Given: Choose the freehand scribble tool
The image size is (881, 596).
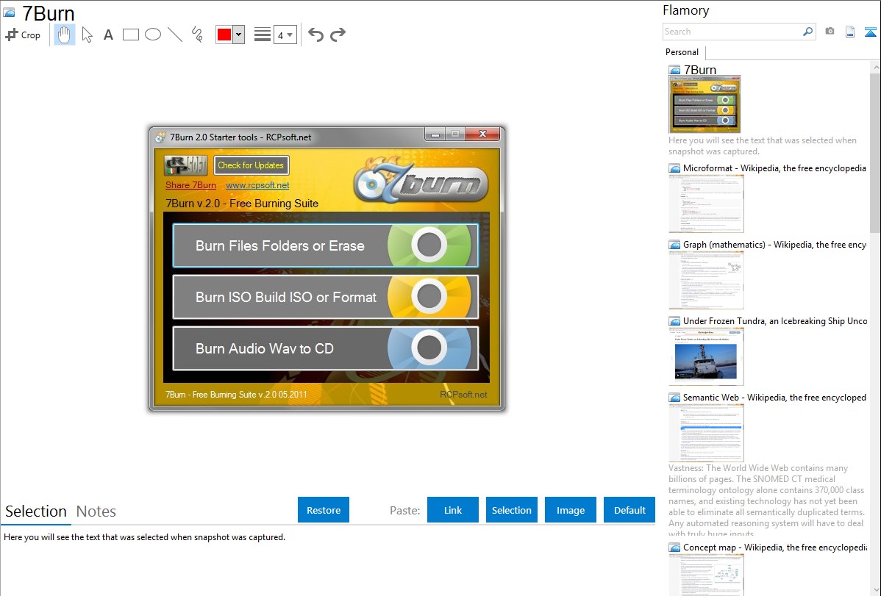Looking at the screenshot, I should [x=197, y=35].
